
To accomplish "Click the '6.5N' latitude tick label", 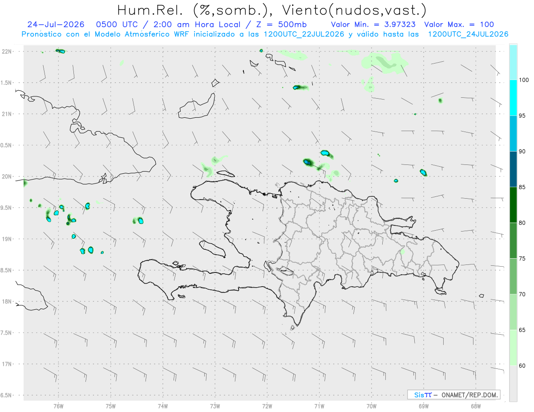I will (5, 396).
